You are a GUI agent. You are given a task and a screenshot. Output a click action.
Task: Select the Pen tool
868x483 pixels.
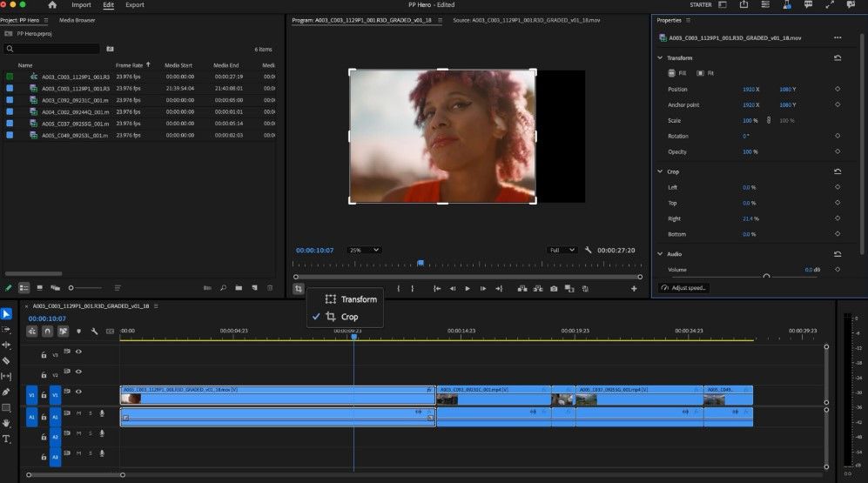tap(6, 392)
